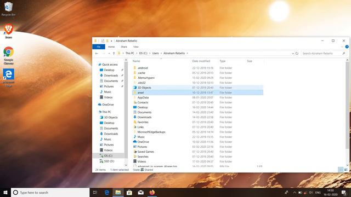Expand Quick Access toolbar customize dropdown
The width and height of the screenshot is (351, 197).
coord(111,41)
